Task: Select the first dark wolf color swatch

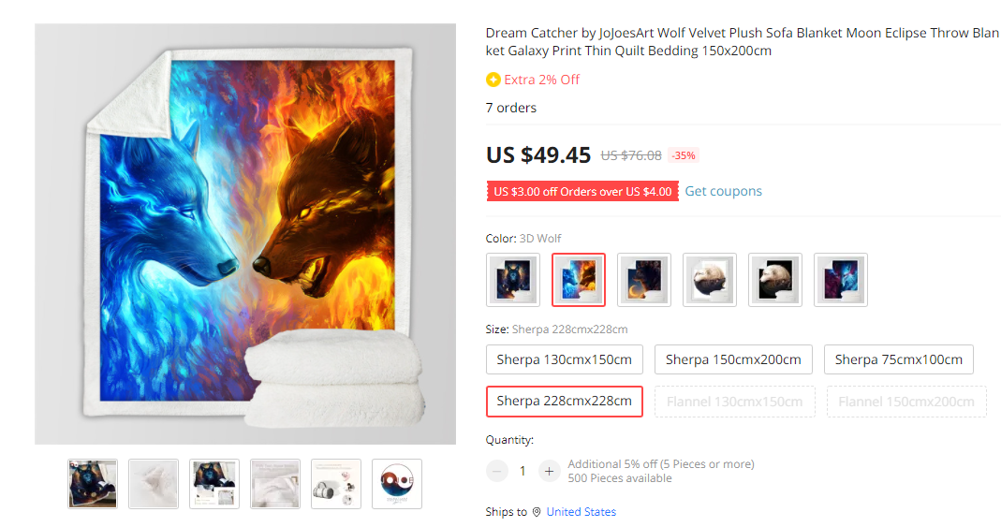Action: tap(512, 280)
